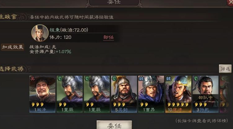Close the 委任 dialog with the red X
This screenshot has height=129, width=233.
[230, 2]
